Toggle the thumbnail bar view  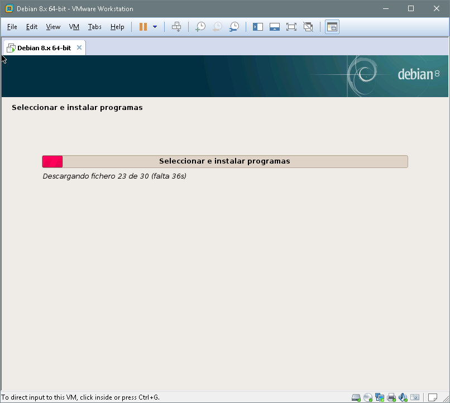(274, 27)
